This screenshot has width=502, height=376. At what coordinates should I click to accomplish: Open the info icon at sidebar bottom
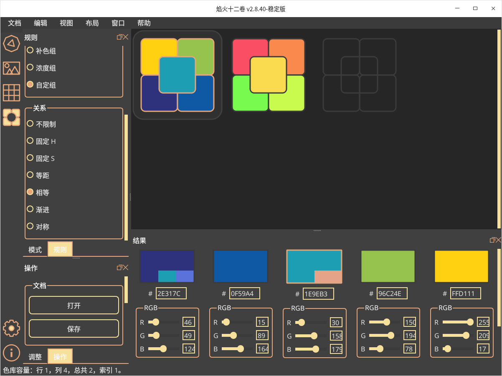pos(11,353)
